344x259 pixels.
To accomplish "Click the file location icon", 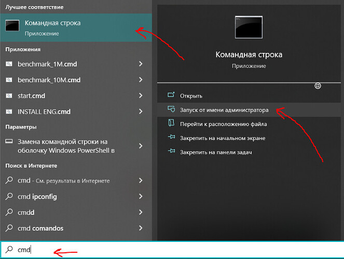I will [171, 124].
